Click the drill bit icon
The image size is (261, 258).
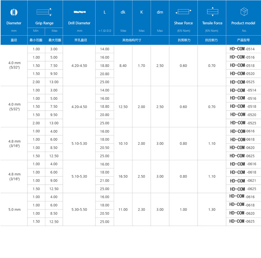tap(79, 12)
